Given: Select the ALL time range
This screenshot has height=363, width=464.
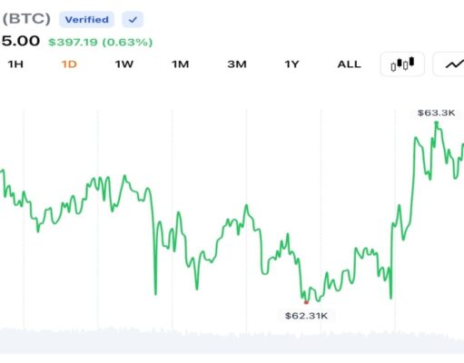Looking at the screenshot, I should point(350,64).
